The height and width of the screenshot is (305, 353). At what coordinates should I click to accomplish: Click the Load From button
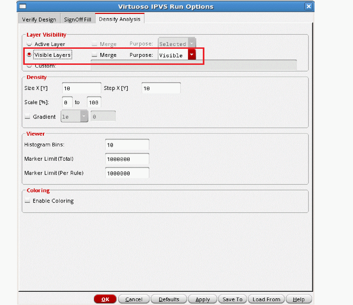(266, 299)
